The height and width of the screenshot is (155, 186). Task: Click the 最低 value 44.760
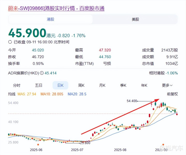(105, 57)
